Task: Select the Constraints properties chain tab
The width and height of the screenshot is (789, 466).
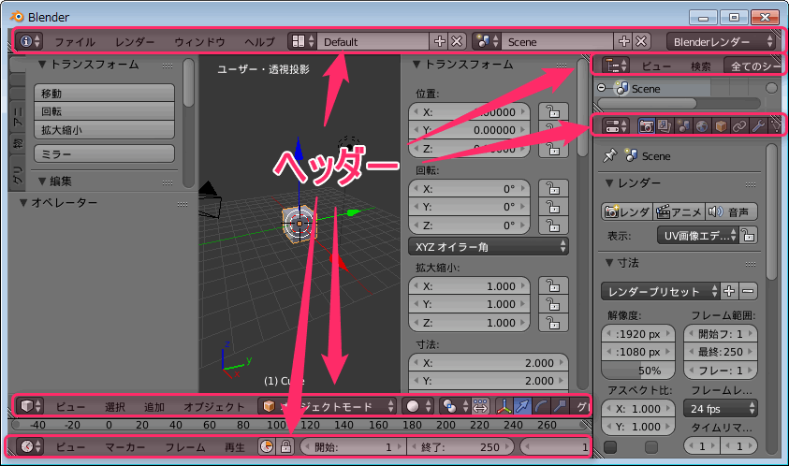Action: (x=738, y=125)
